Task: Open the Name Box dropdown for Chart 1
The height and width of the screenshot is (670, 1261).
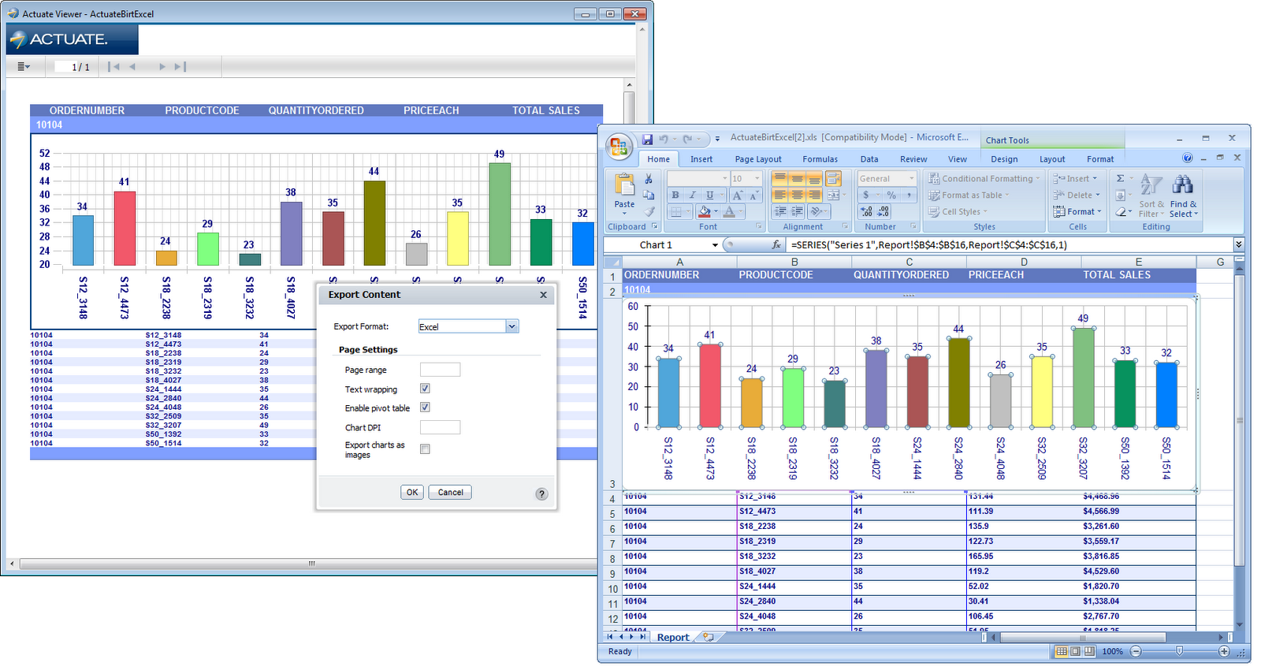Action: [715, 245]
